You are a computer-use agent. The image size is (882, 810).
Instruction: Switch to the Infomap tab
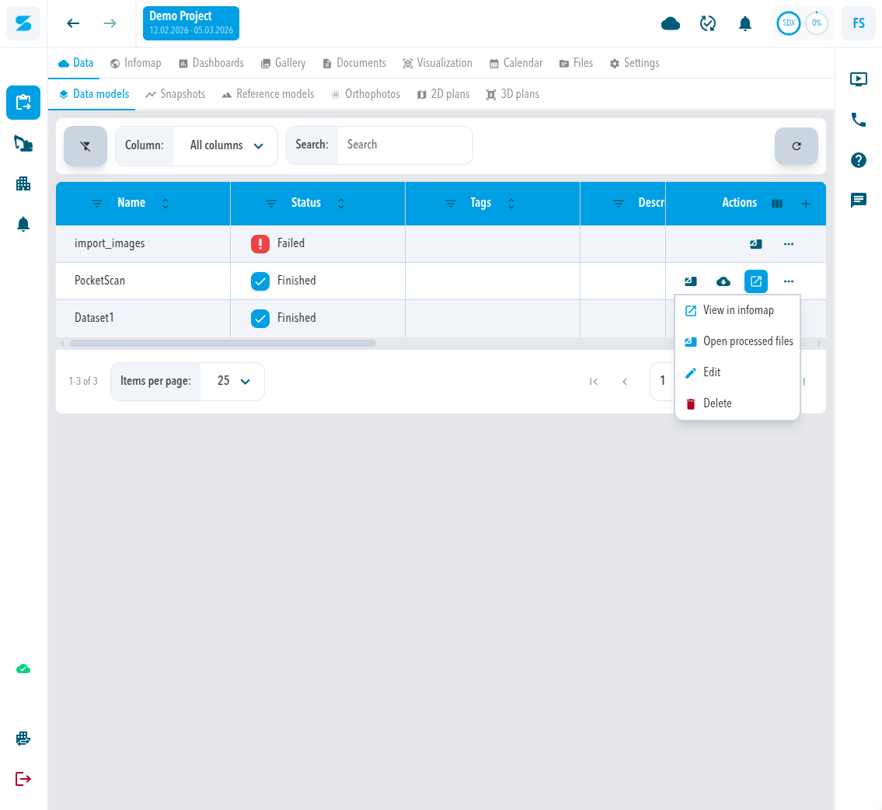point(136,63)
